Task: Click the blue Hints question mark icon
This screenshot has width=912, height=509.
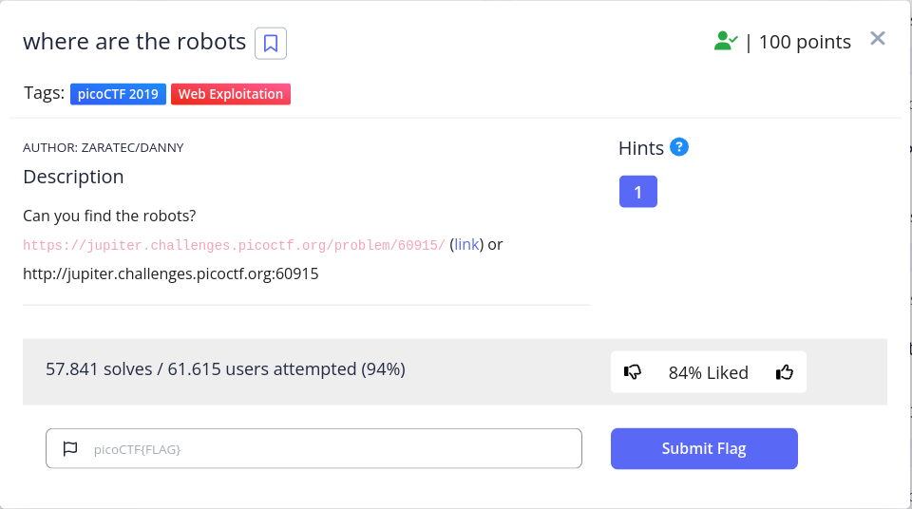Action: coord(679,147)
